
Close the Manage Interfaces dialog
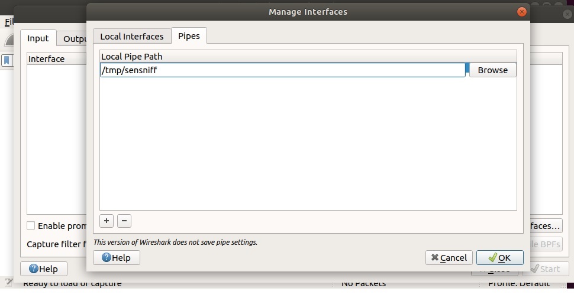[x=521, y=11]
